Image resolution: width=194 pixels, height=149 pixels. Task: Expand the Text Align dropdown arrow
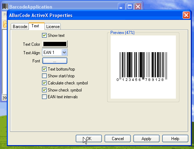64,53
